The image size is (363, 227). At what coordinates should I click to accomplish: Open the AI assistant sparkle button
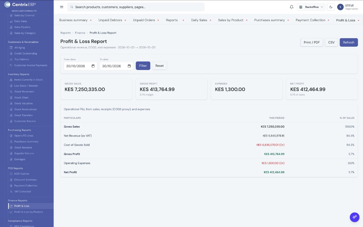354,217
